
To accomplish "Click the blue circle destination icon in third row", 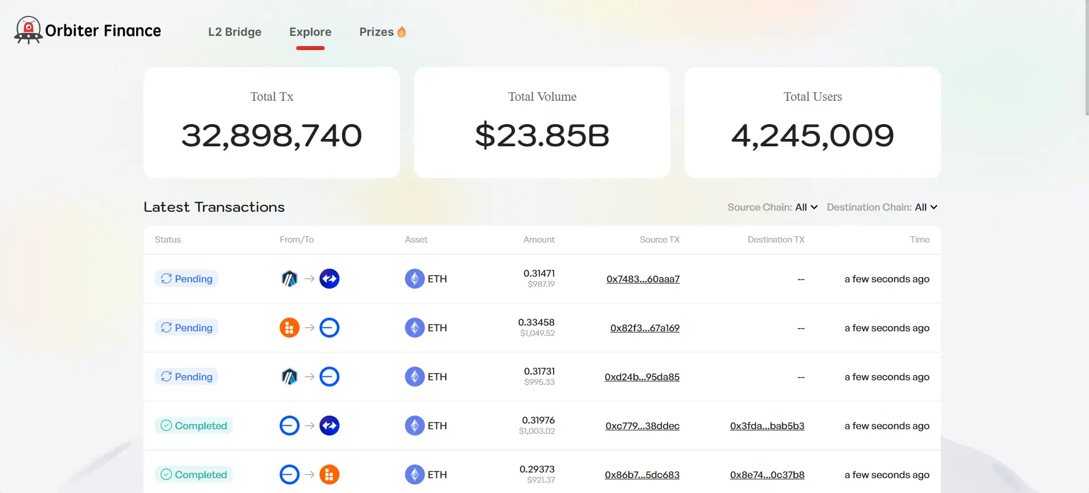I will pos(329,377).
